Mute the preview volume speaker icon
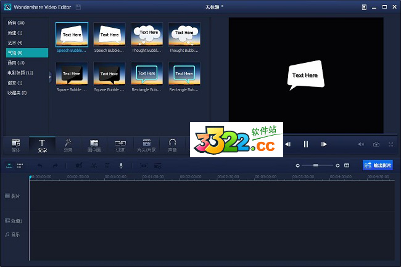Image resolution: width=401 pixels, height=267 pixels. (x=361, y=144)
